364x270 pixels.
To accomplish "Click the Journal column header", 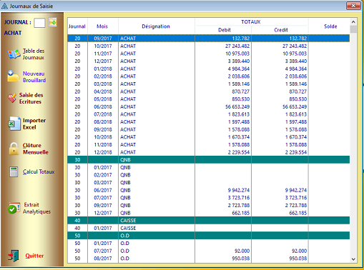I will (77, 26).
